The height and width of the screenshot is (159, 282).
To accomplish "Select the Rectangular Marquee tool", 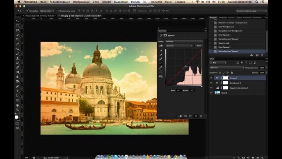I will point(18,26).
